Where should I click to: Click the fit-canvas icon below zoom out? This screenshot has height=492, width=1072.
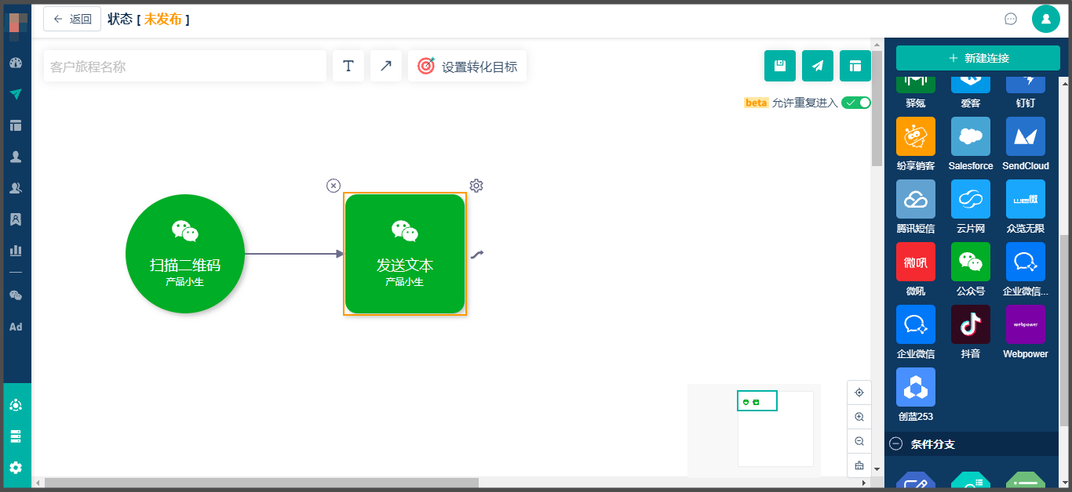tap(859, 465)
